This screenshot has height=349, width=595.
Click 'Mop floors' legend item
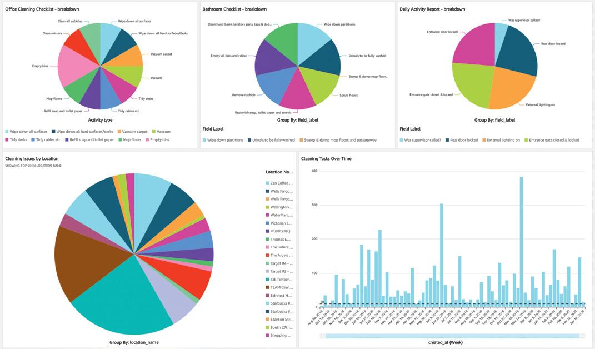coord(130,139)
